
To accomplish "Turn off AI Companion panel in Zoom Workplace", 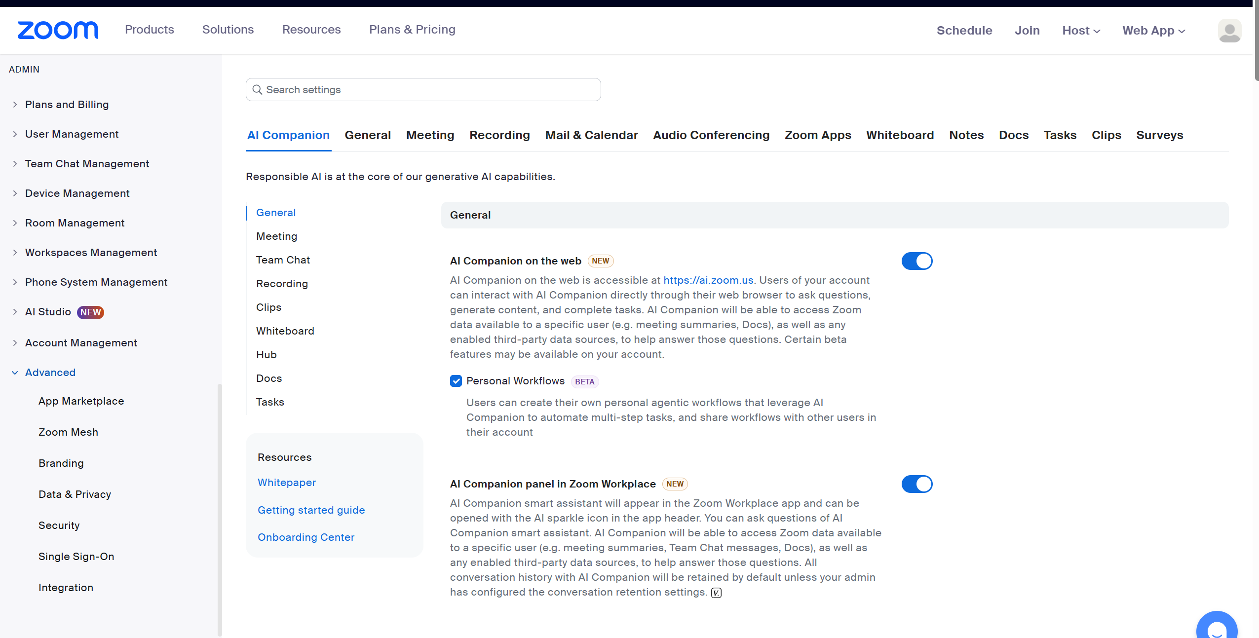I will tap(916, 484).
